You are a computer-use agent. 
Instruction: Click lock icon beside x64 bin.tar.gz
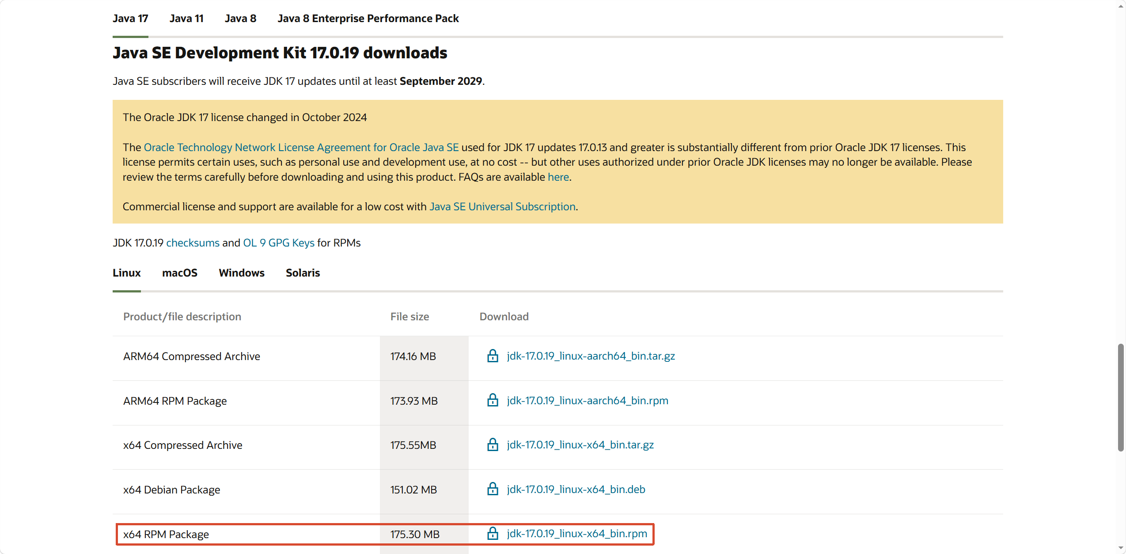(x=493, y=444)
